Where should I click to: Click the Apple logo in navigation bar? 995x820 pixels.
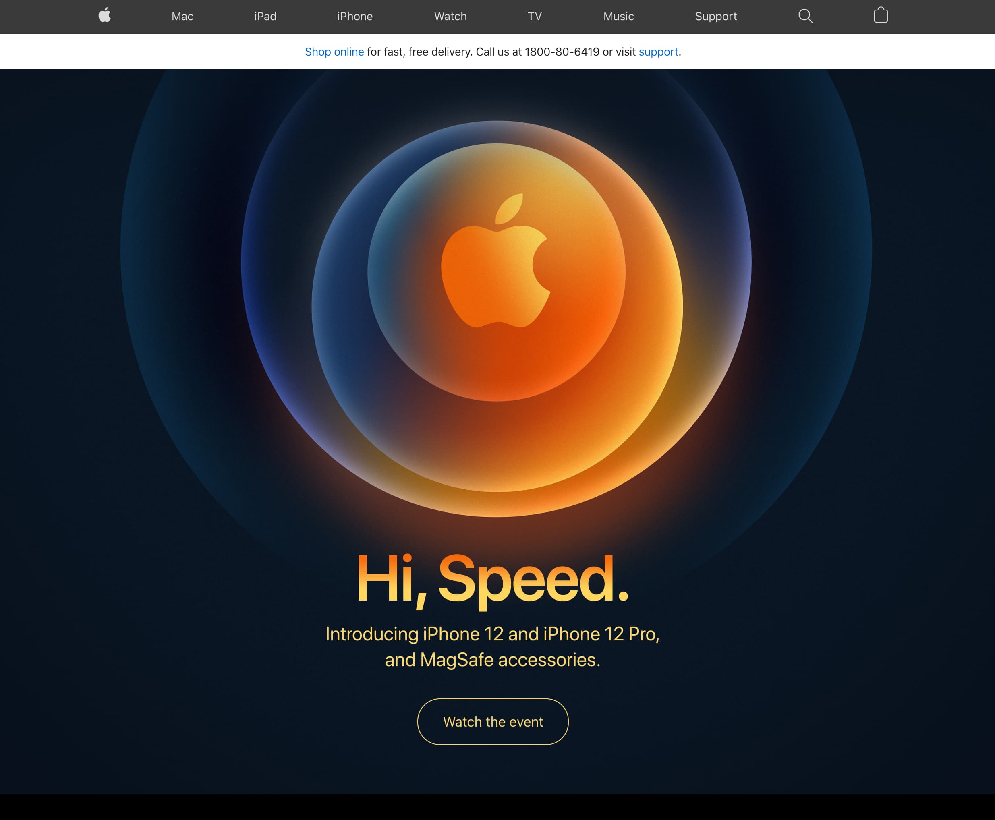click(x=104, y=15)
